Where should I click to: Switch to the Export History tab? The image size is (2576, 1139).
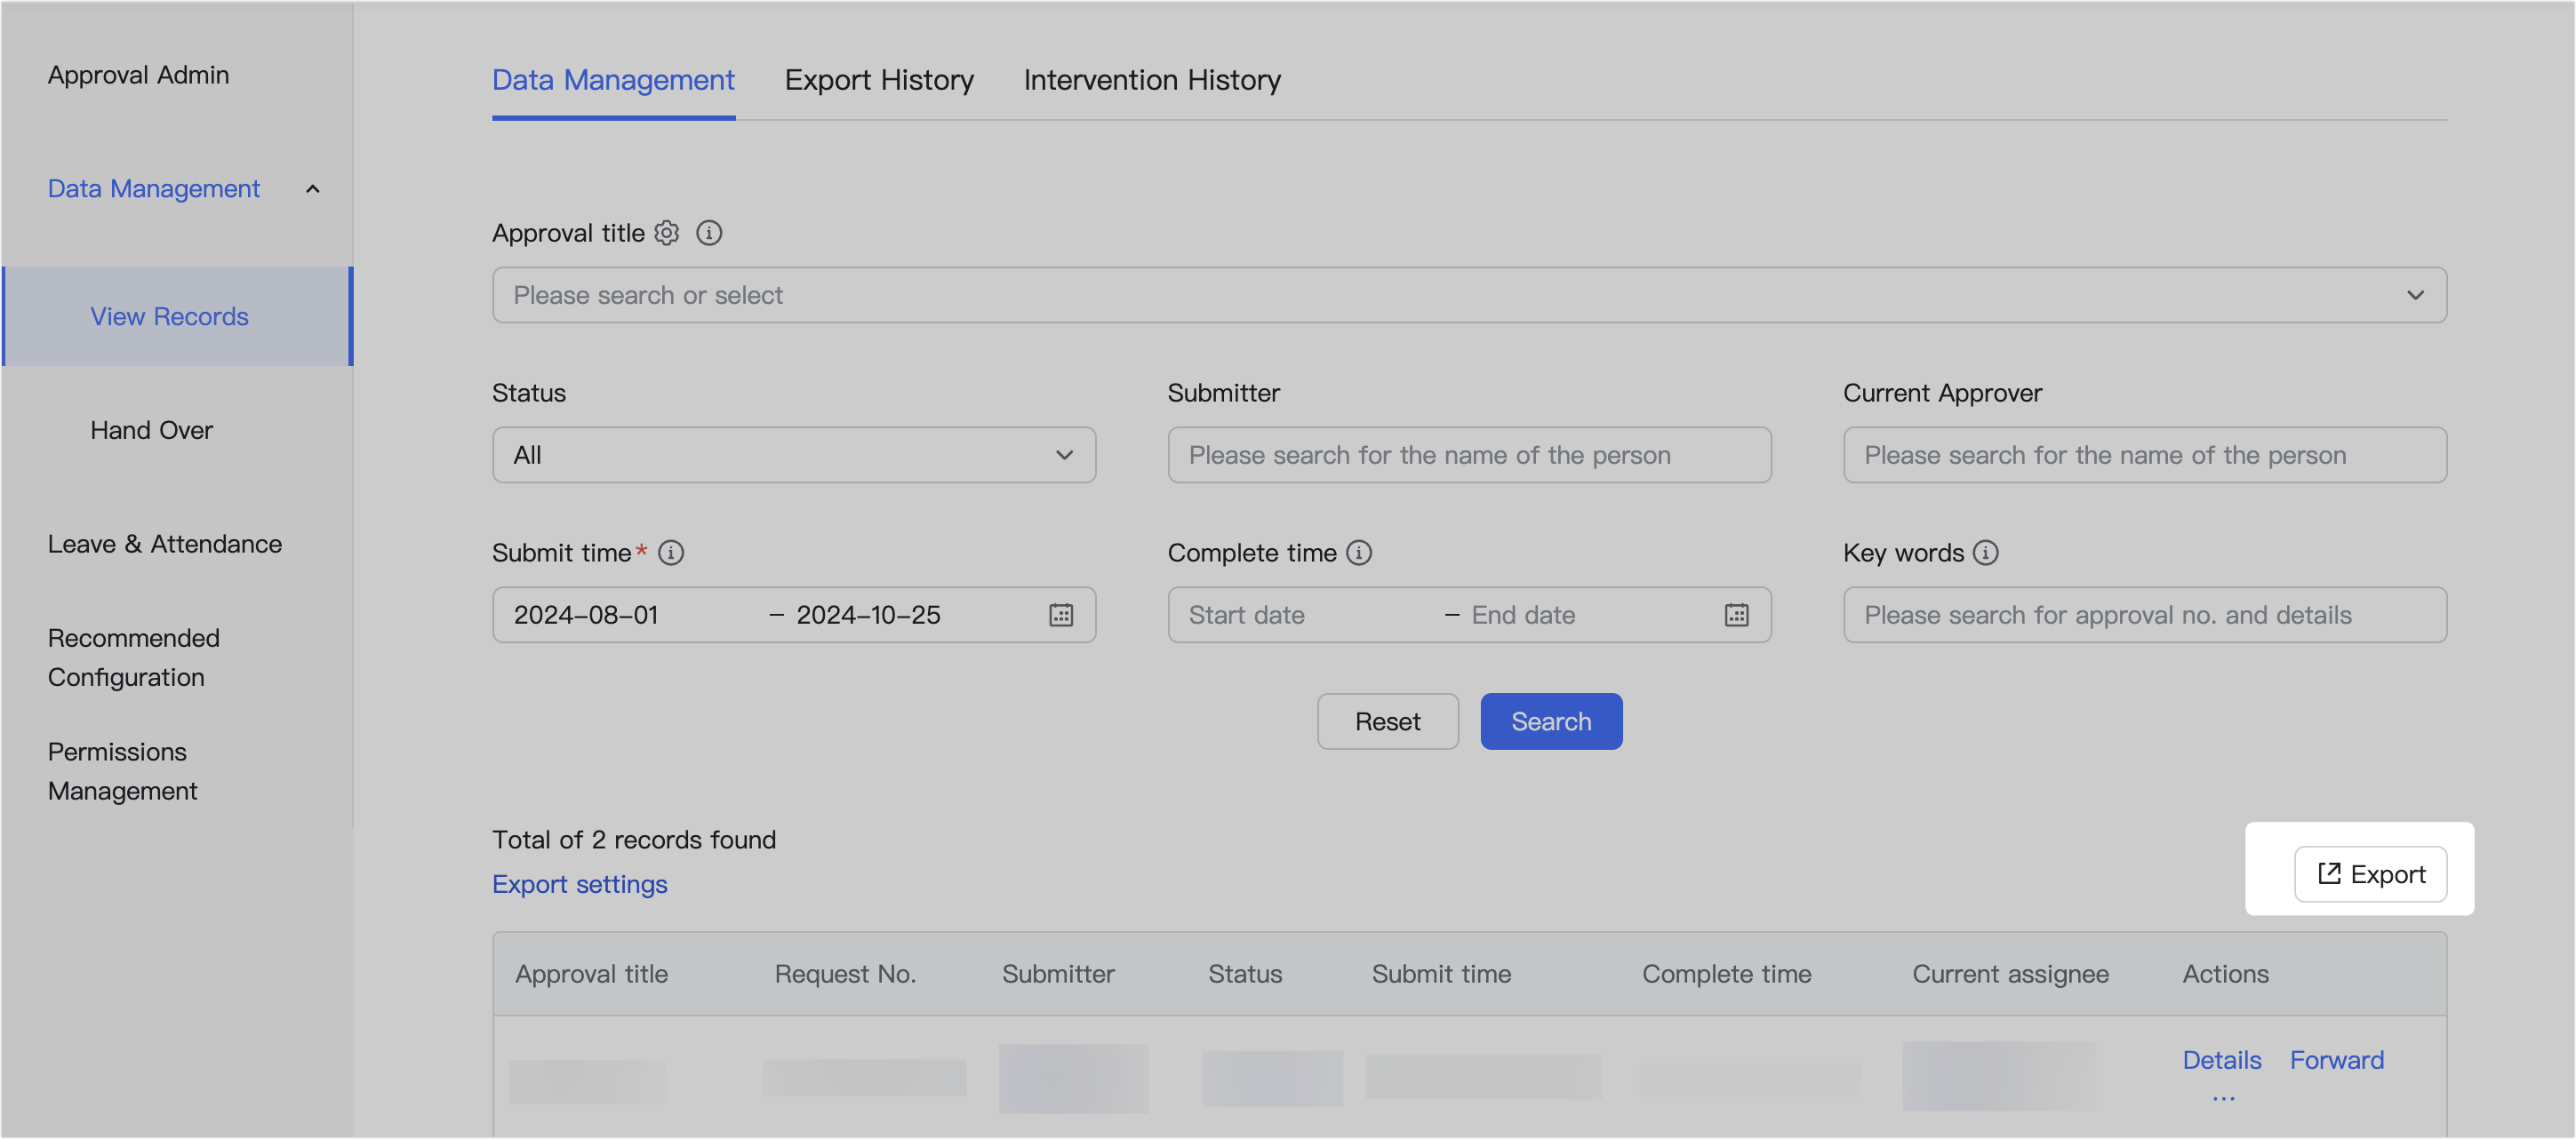point(879,80)
